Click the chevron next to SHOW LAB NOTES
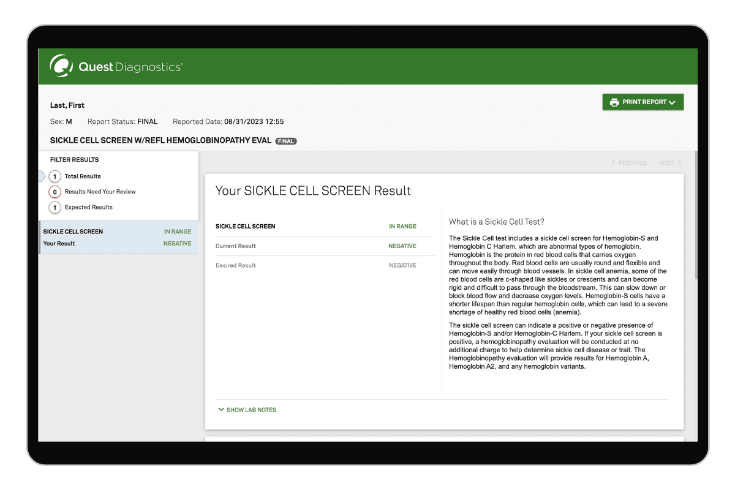 point(221,410)
